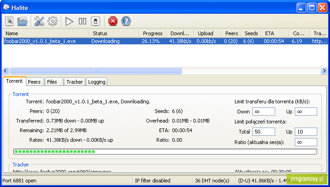This screenshot has width=330, height=187.
Task: Sort by Progress column header
Action: click(153, 33)
